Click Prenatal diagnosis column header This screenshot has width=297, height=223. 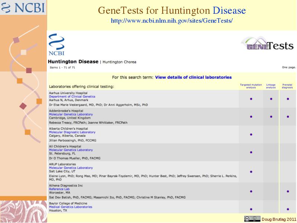(287, 86)
